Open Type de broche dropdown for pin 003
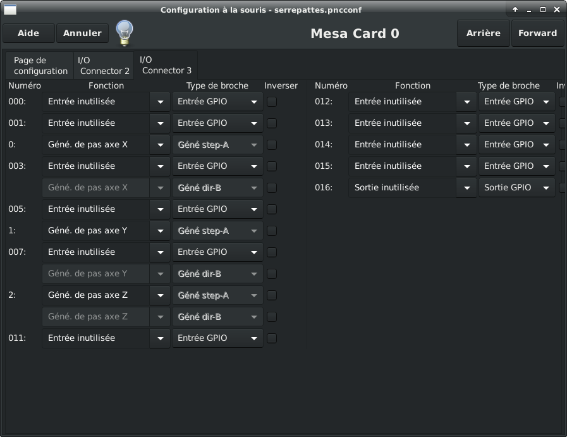This screenshot has height=437, width=567. point(217,166)
